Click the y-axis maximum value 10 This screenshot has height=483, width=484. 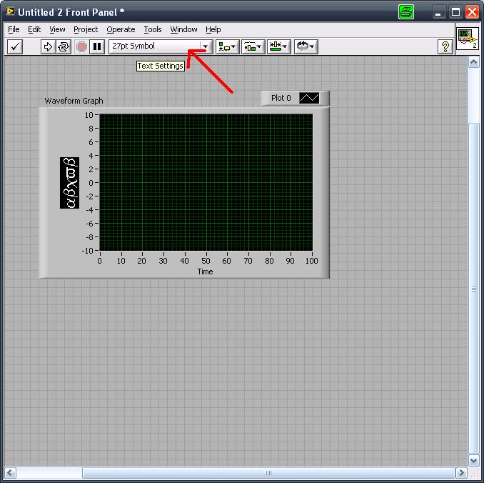tap(89, 115)
